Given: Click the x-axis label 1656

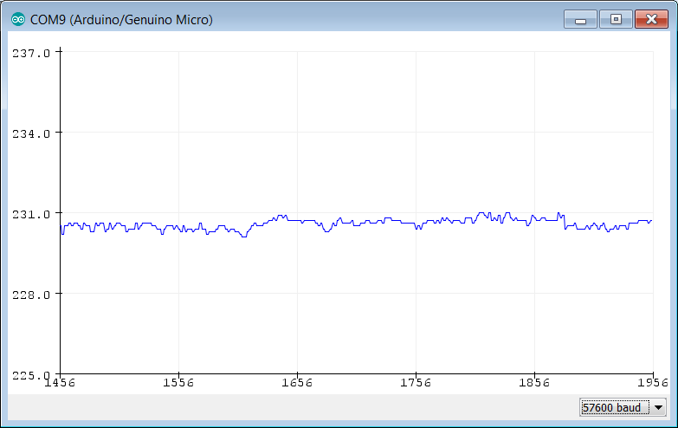Looking at the screenshot, I should pyautogui.click(x=297, y=383).
